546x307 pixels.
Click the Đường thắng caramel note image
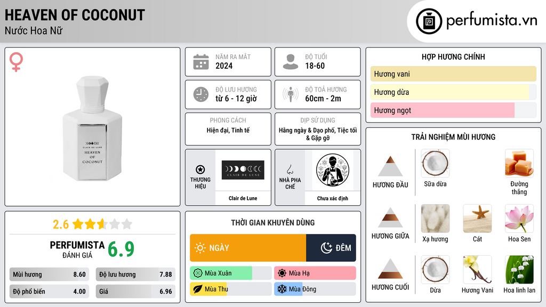point(519,163)
